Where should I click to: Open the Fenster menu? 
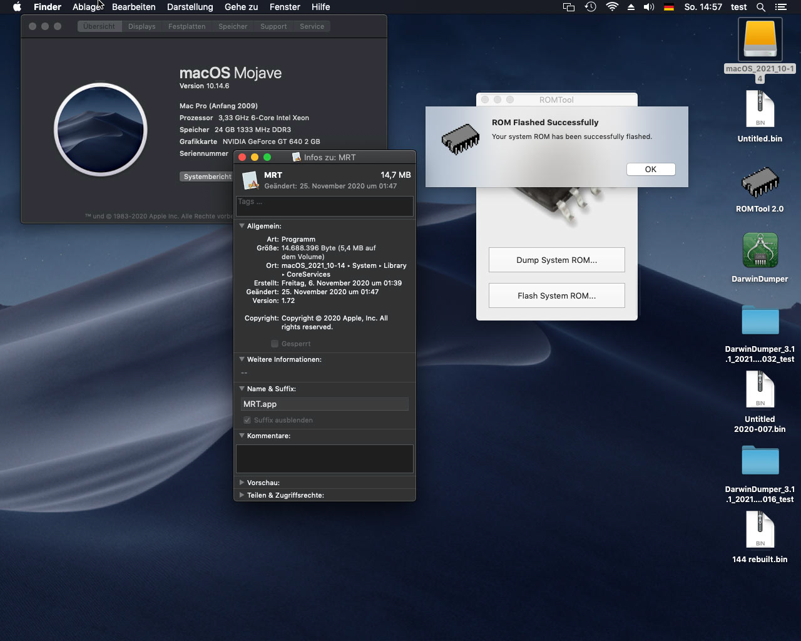tap(285, 7)
